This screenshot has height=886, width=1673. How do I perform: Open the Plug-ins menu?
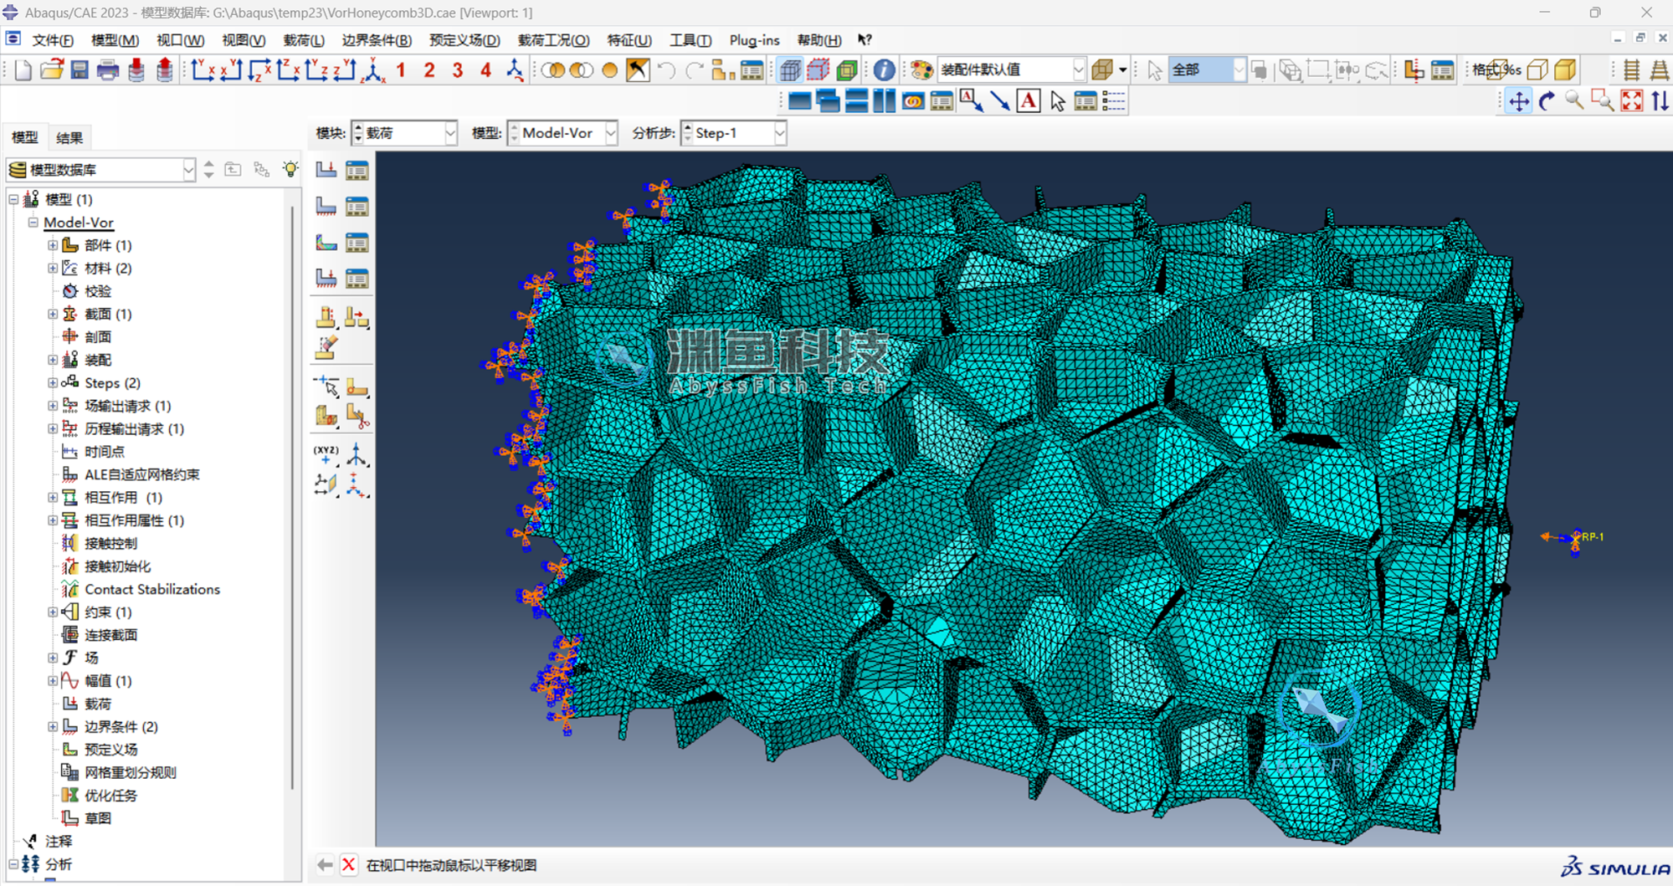(754, 40)
